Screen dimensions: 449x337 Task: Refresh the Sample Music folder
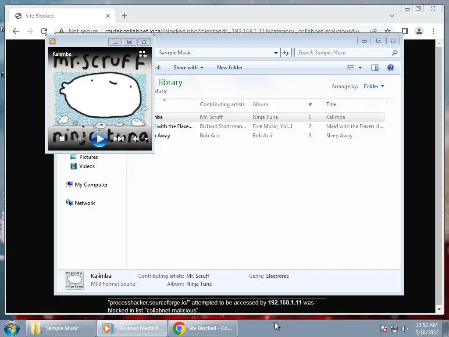286,53
